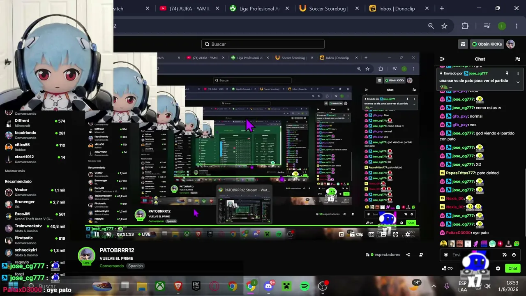Image resolution: width=526 pixels, height=296 pixels.
Task: Open the Minecraft taskbar icon
Action: pos(286,286)
